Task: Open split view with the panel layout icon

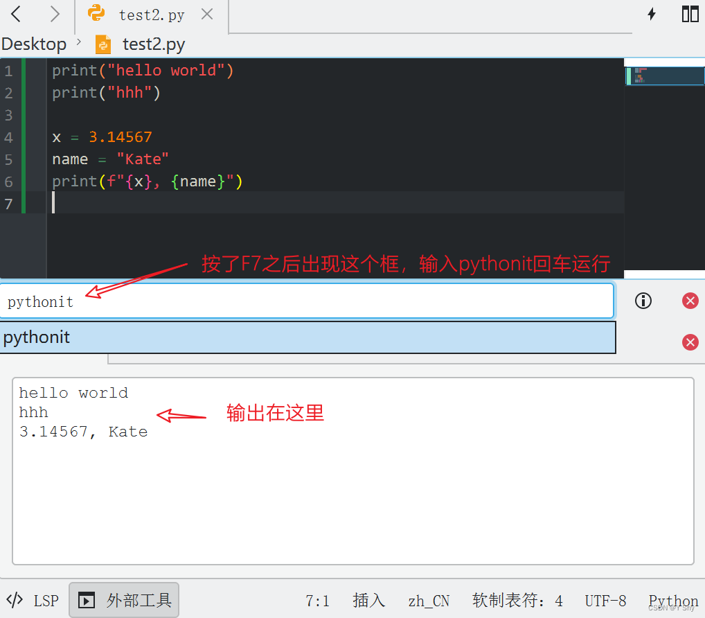Action: [690, 13]
